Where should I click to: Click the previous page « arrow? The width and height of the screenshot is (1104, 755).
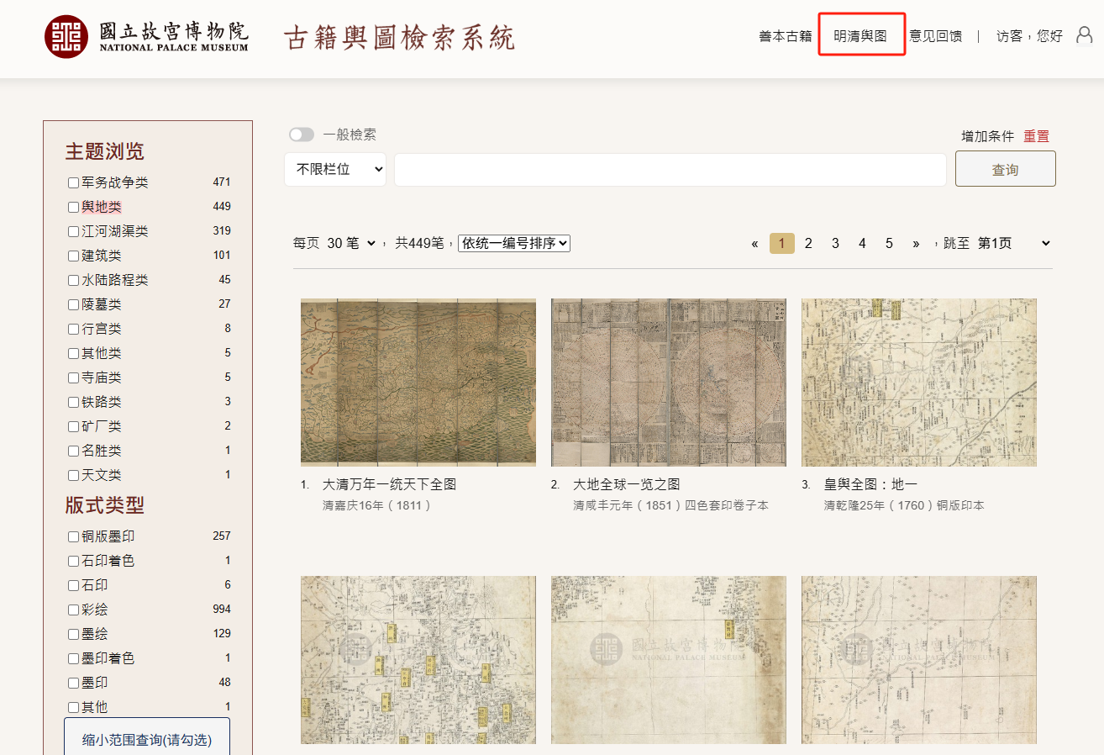pyautogui.click(x=754, y=243)
